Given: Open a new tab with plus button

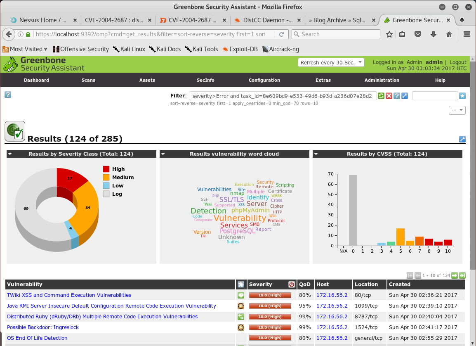Looking at the screenshot, I should click(x=462, y=20).
